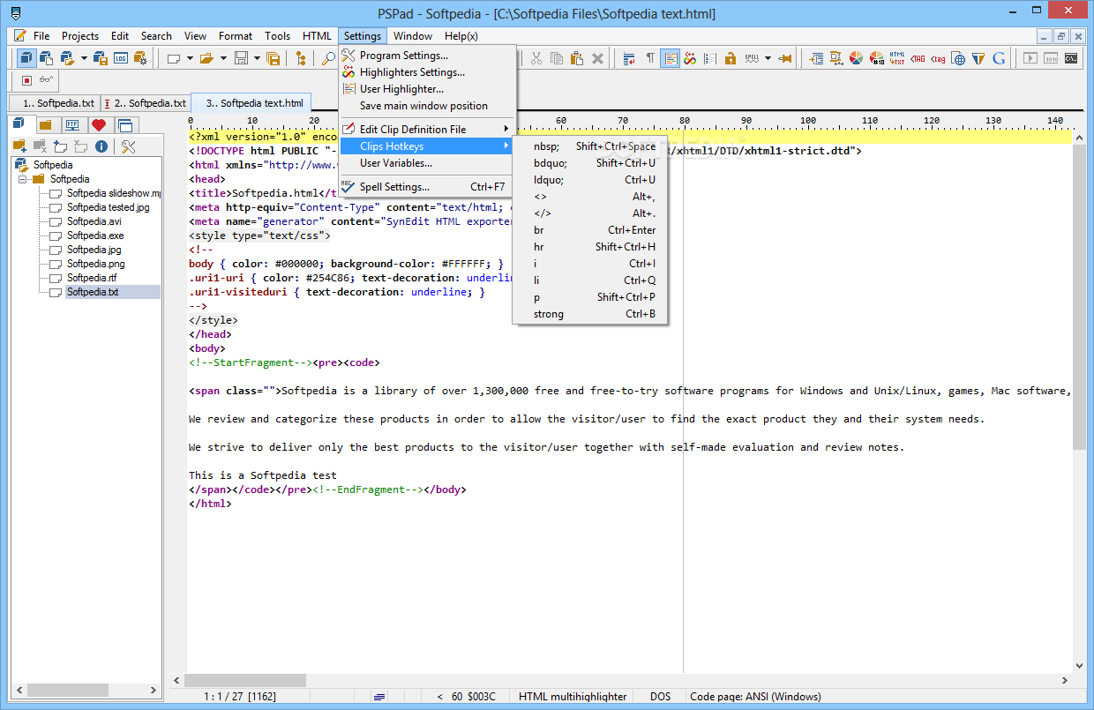
Task: Click the pushpin icon in toolbar
Action: click(784, 58)
